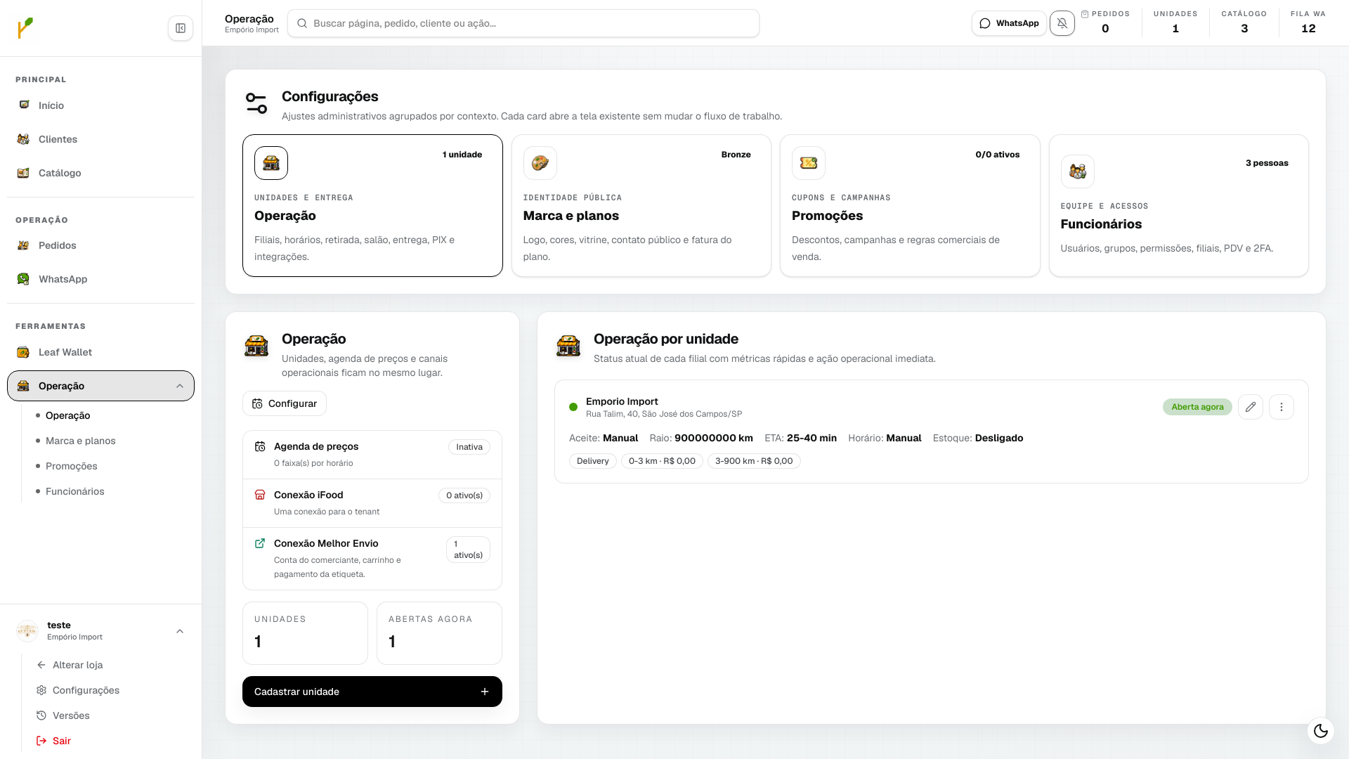
Task: Click the Pedidos sidebar icon
Action: [24, 245]
